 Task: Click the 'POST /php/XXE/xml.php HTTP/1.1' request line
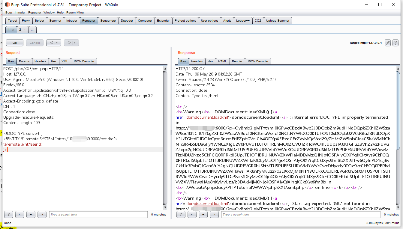[34, 69]
